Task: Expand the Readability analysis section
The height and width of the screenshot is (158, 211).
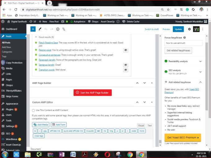Action: pyautogui.click(x=200, y=61)
